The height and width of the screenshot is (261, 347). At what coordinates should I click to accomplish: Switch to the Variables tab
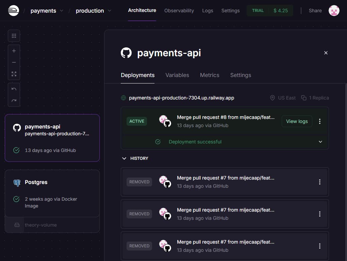coord(177,75)
